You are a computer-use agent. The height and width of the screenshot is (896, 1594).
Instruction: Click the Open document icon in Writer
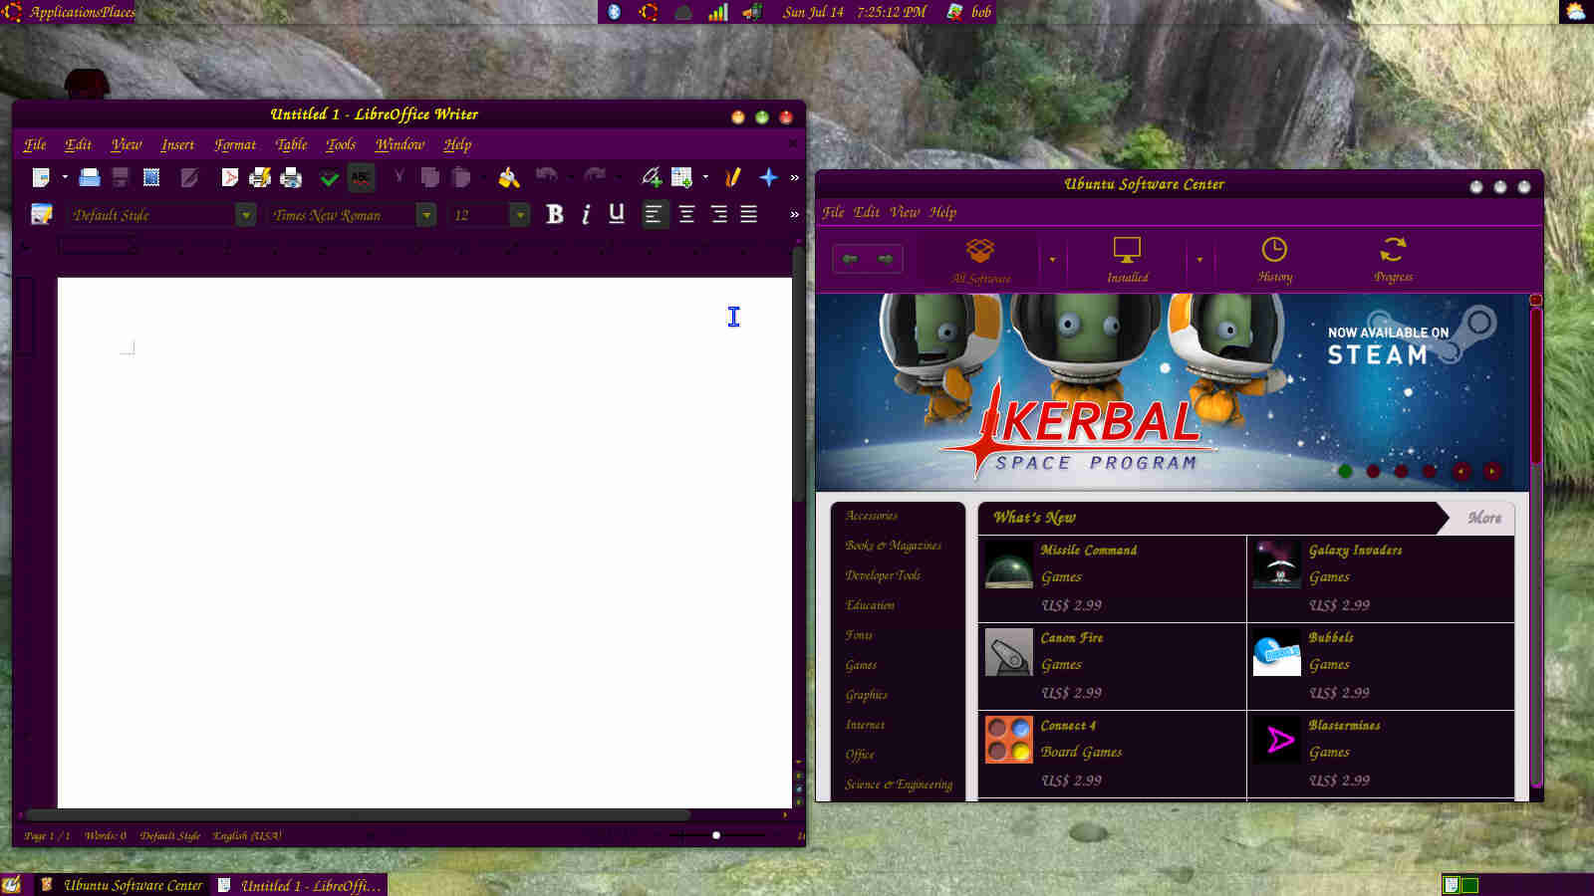90,177
